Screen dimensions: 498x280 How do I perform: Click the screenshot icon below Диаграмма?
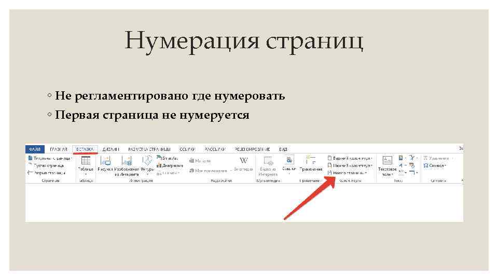pos(159,173)
